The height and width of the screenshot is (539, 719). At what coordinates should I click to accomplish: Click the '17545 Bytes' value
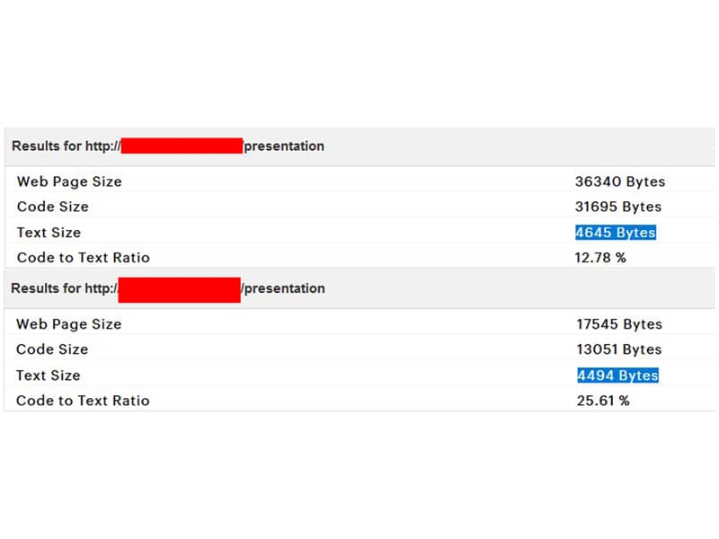(x=618, y=324)
